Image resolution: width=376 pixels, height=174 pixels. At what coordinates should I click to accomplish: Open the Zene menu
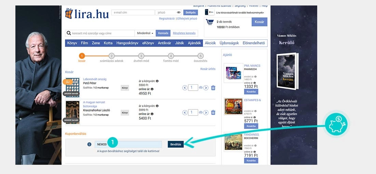click(x=96, y=43)
